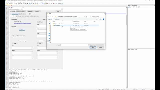Expand recent locations arrow beside the dialog's forward button
The width and height of the screenshot is (160, 90).
point(52,16)
